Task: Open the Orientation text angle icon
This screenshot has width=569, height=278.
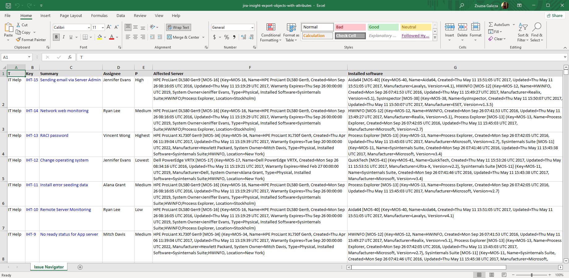Action: pos(152,27)
